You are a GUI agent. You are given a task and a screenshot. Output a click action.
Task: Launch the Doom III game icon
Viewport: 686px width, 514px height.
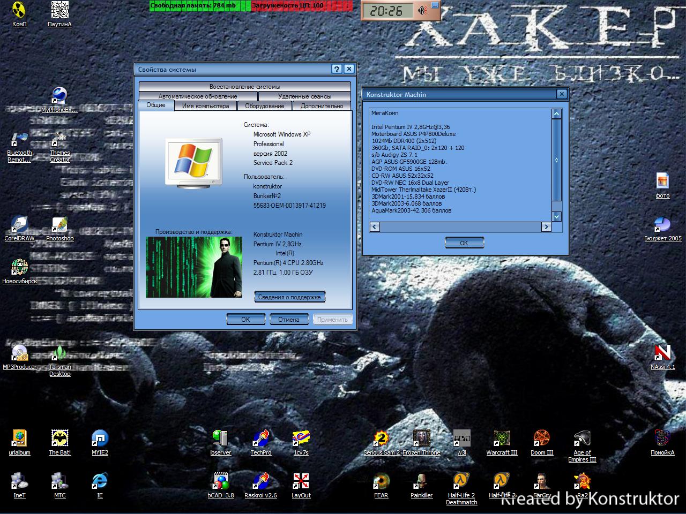(x=542, y=439)
